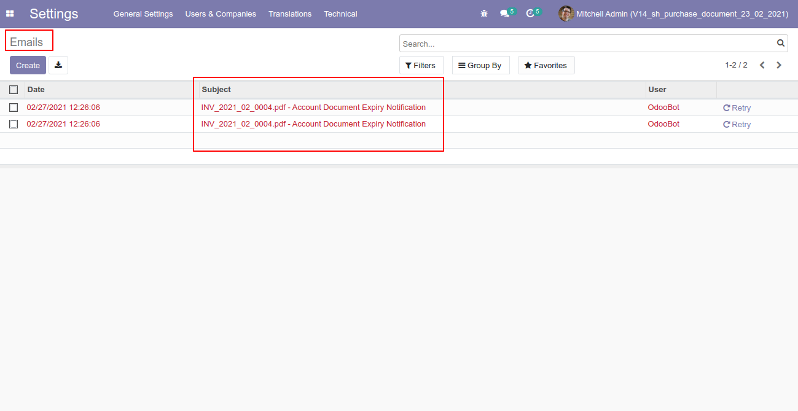This screenshot has height=411, width=798.
Task: Open Mitchell Admin user menu
Action: pos(673,14)
